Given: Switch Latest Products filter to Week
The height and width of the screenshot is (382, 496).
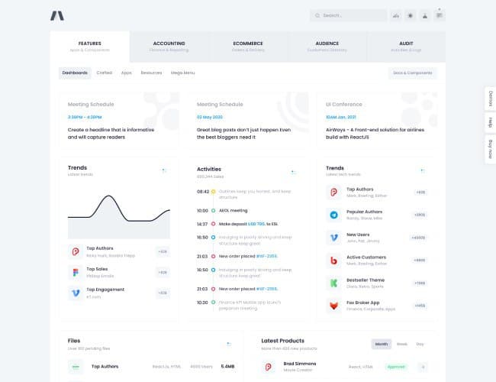Looking at the screenshot, I should click(401, 344).
